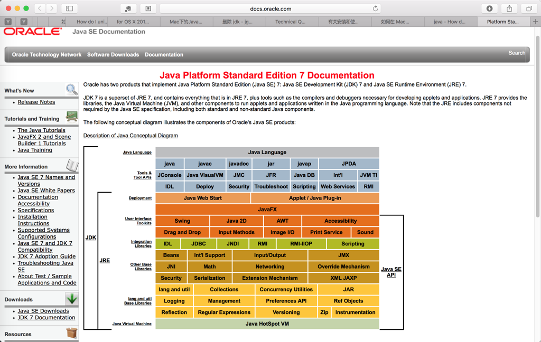Click the Drag and Drop cell

182,232
